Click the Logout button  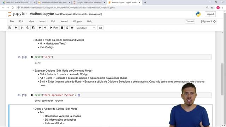[x=210, y=14]
